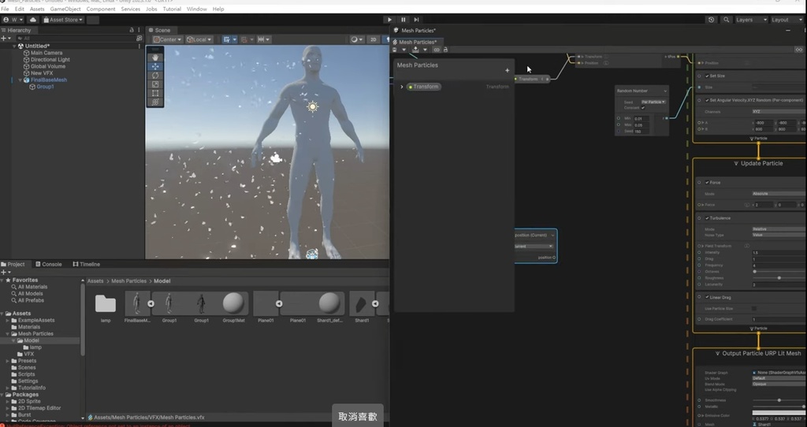The width and height of the screenshot is (807, 427).
Task: Select the Move tool in Scene overlay
Action: (155, 66)
